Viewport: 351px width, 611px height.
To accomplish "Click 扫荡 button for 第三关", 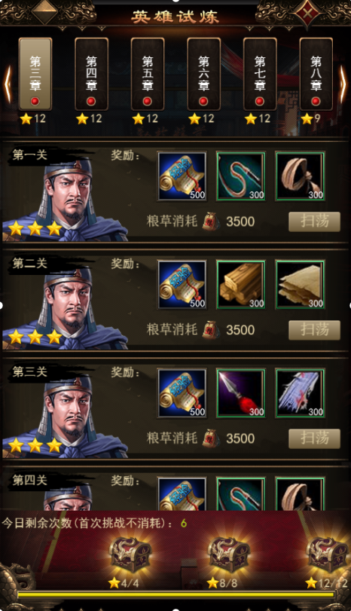I will click(314, 438).
